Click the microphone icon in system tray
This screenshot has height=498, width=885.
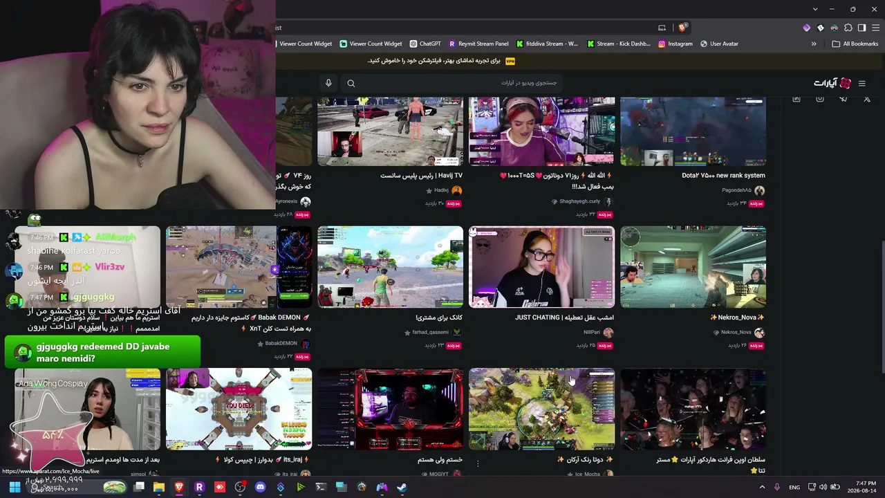pyautogui.click(x=777, y=487)
